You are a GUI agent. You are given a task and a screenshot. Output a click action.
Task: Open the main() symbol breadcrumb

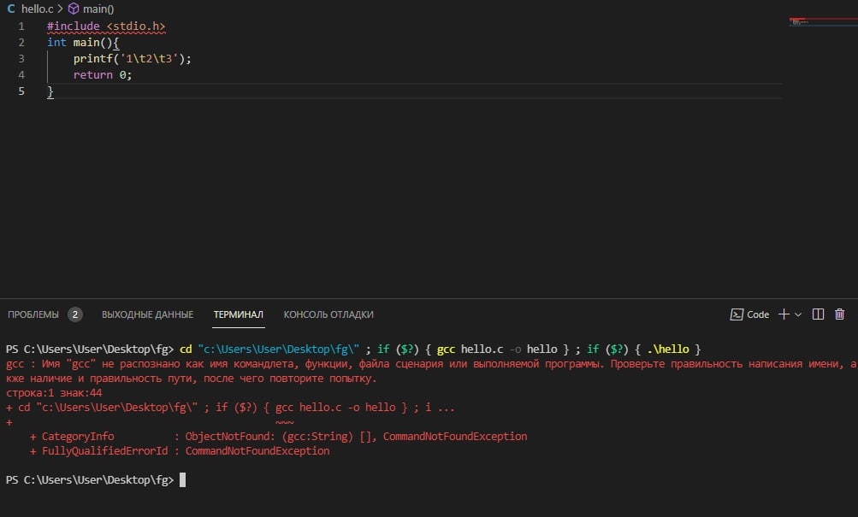click(98, 9)
